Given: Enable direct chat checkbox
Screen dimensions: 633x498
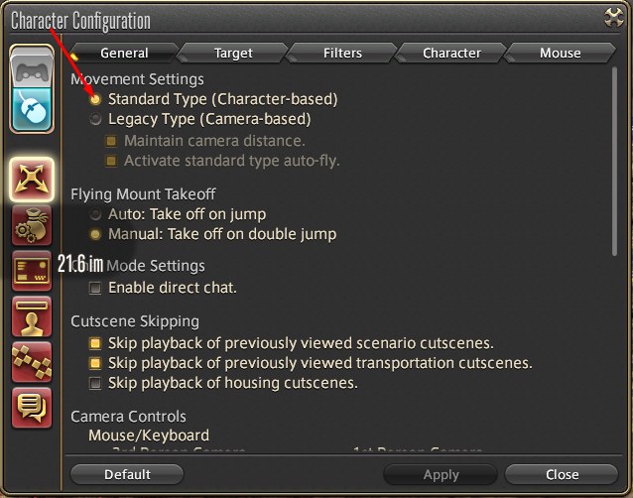Looking at the screenshot, I should point(95,288).
